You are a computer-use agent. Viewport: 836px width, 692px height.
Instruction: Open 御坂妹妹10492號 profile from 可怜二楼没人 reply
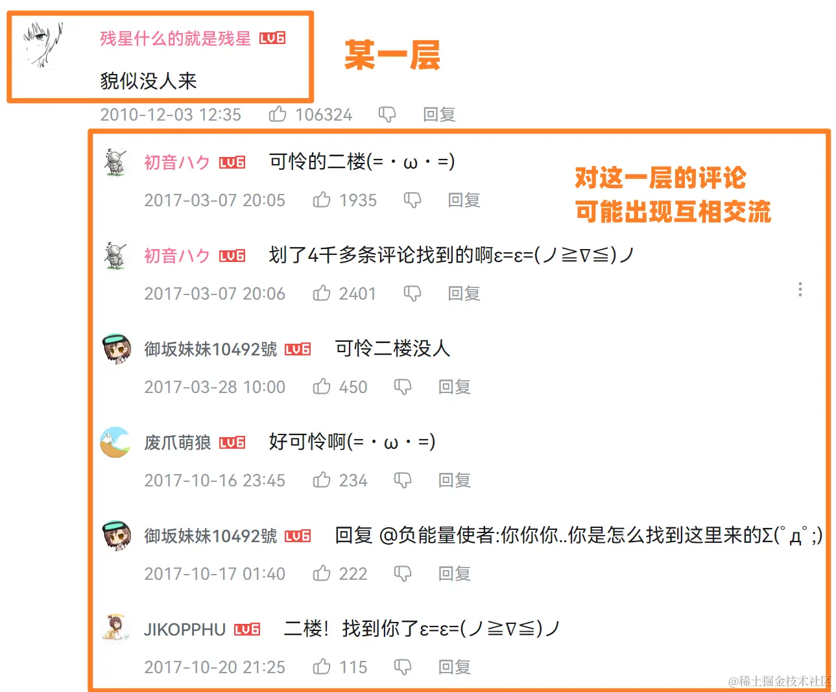pos(210,349)
